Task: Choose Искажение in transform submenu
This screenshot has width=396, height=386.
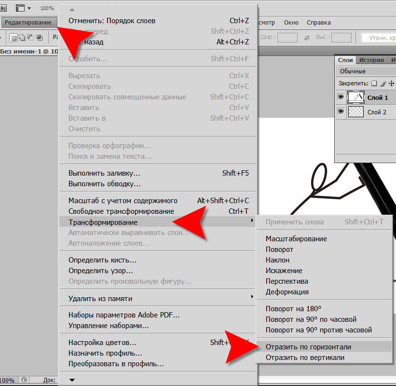Action: click(x=325, y=271)
